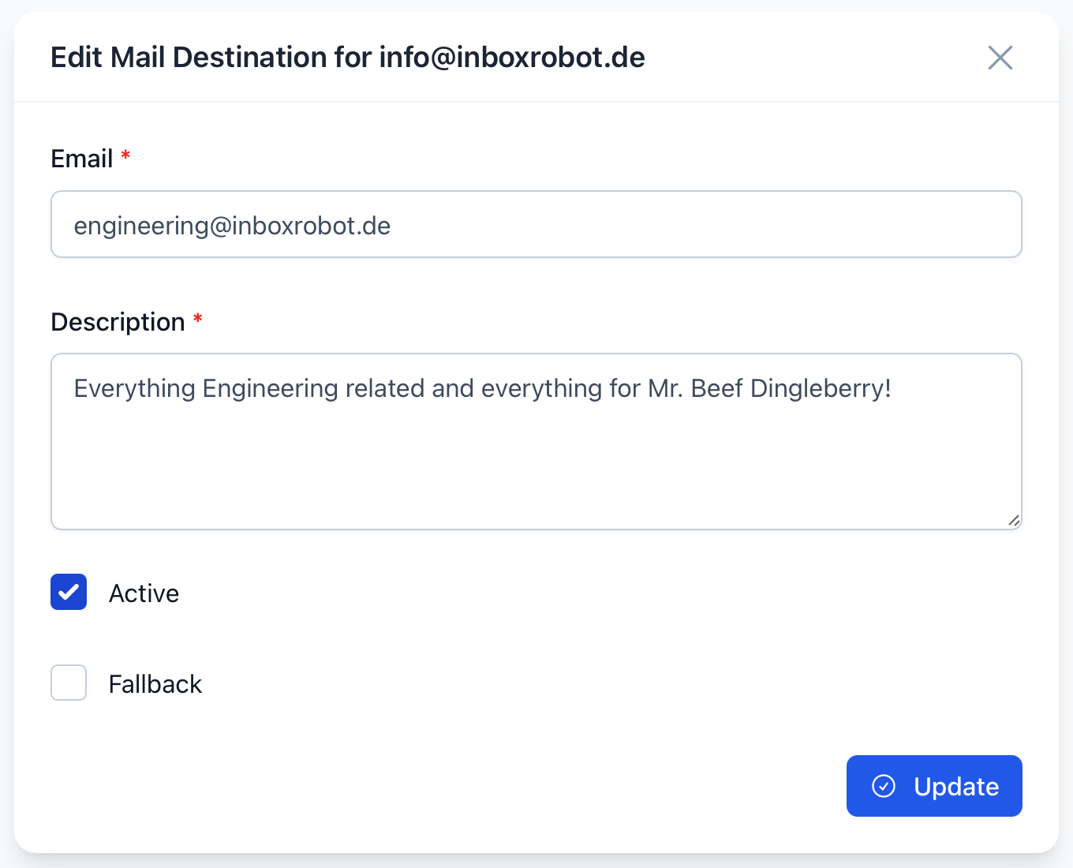Click the red asterisk next to Email
The height and width of the screenshot is (868, 1073).
click(125, 155)
